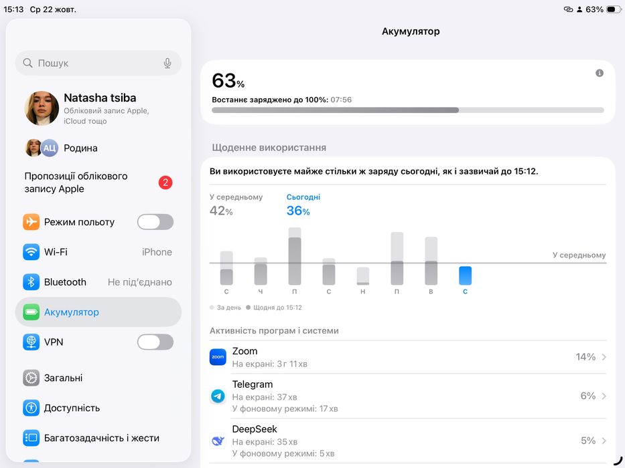Expand DeepSeek usage details chevron
625x468 pixels.
tap(604, 441)
